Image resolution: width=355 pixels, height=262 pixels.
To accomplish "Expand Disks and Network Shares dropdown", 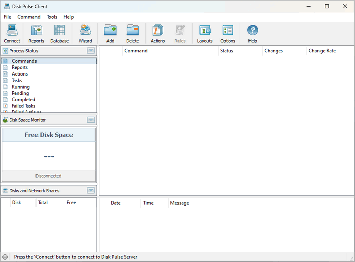I will [x=91, y=191].
